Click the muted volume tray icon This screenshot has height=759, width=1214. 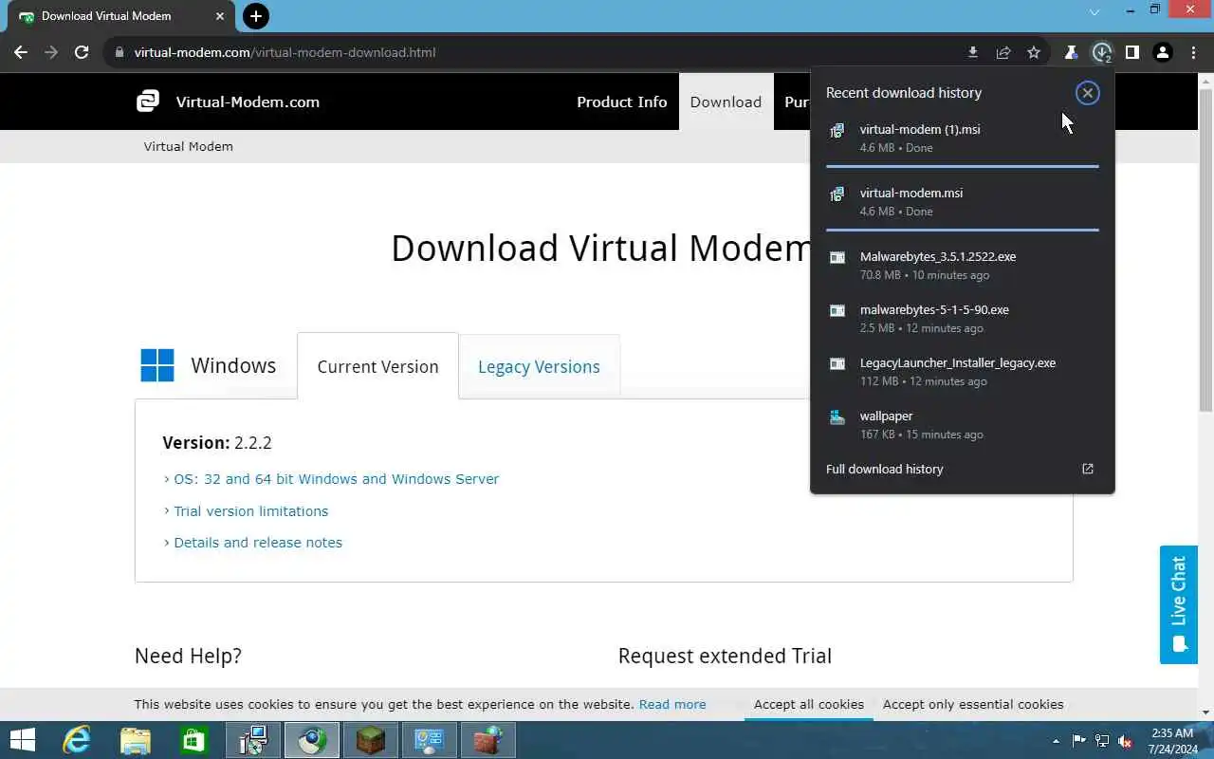(1125, 740)
